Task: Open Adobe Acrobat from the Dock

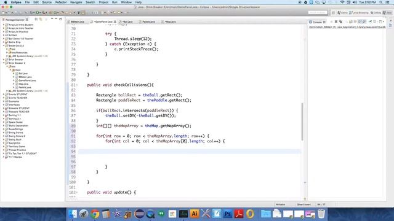Action: [x=239, y=214]
